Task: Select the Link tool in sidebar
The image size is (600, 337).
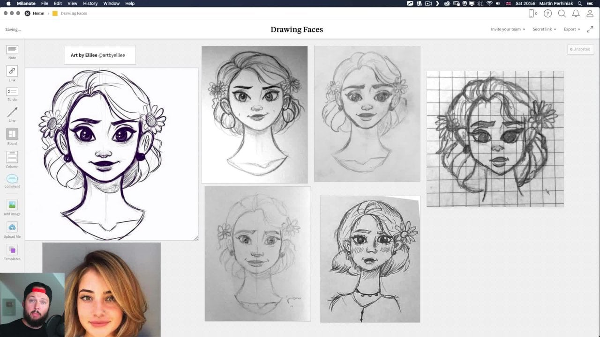Action: point(12,71)
